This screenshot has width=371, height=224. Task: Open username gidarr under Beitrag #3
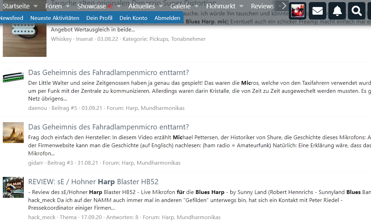pyautogui.click(x=35, y=163)
